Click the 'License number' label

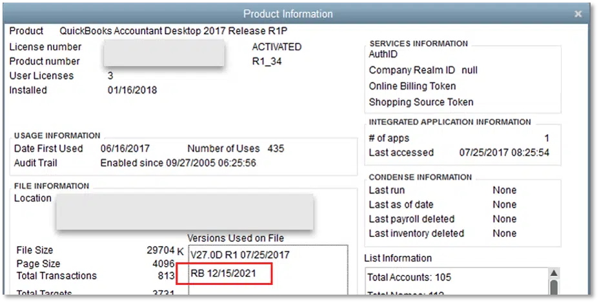pos(45,47)
